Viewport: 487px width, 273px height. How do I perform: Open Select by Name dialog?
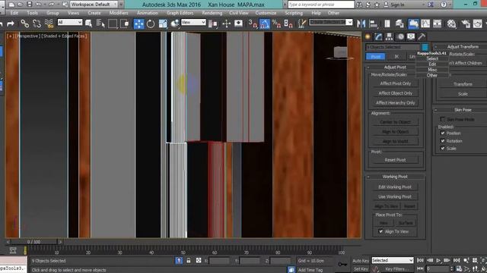point(100,24)
